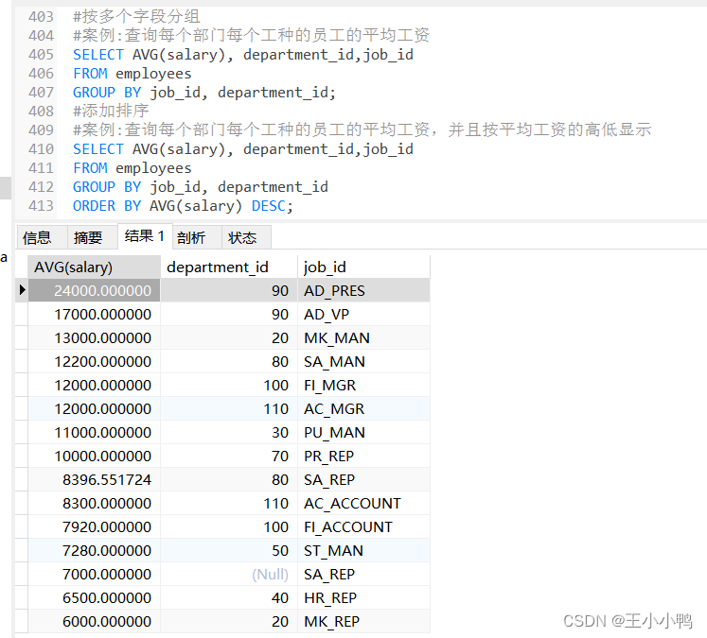The width and height of the screenshot is (707, 638).
Task: Click the 12200.000000 cell
Action: pyautogui.click(x=95, y=362)
